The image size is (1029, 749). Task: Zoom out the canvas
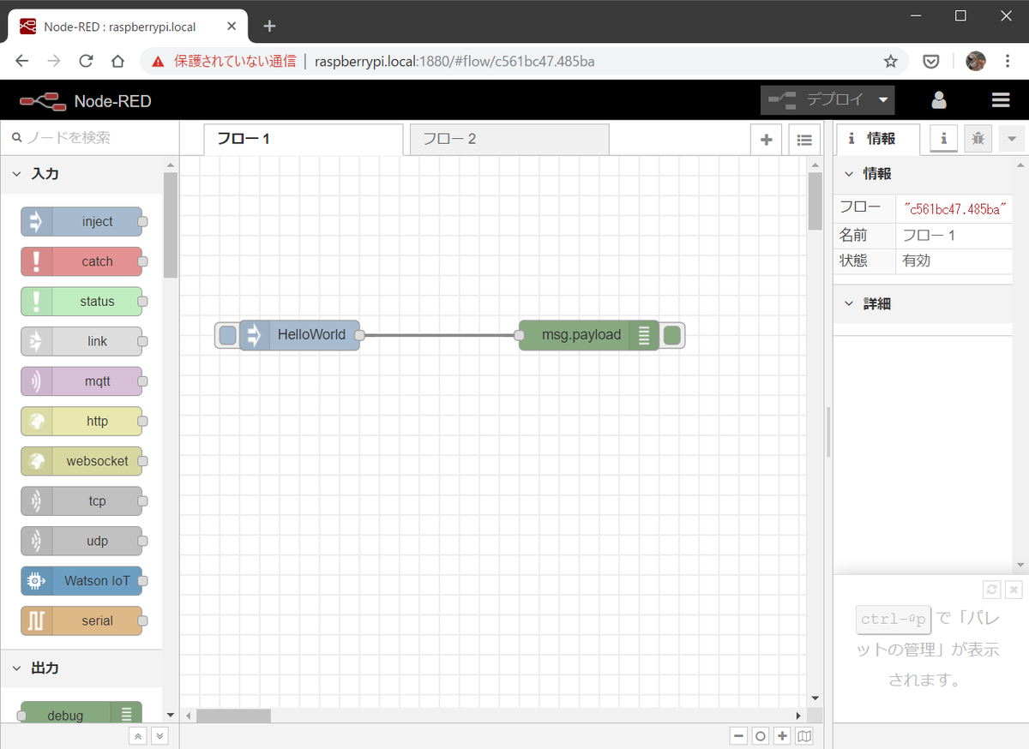[738, 736]
